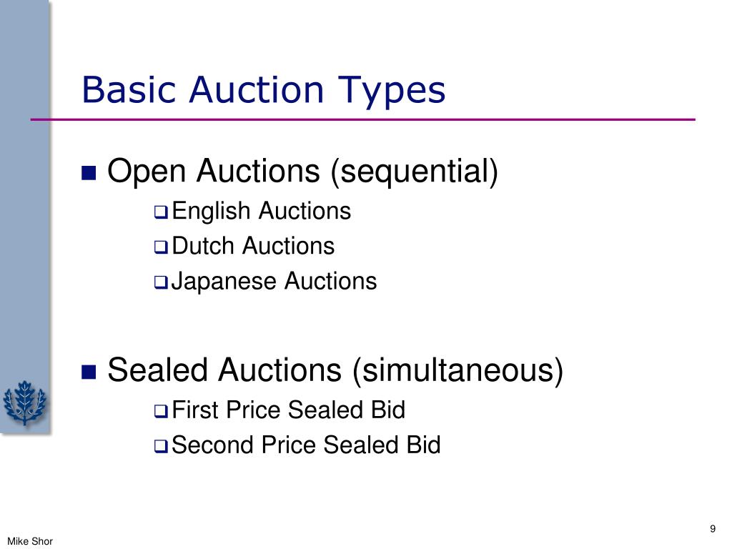Viewport: 732px width, 549px height.
Task: Click the Sealed Auctions (simultaneous) heading
Action: [x=336, y=371]
